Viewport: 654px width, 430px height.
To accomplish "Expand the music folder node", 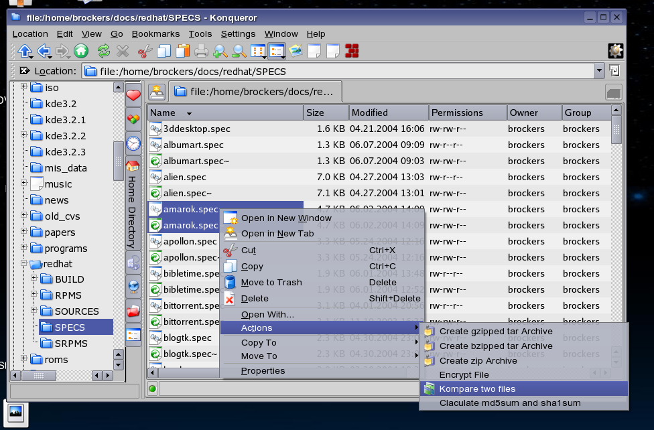I will coord(23,183).
